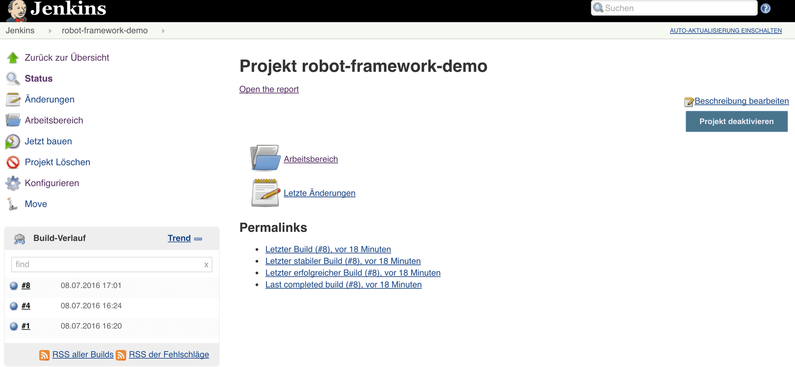Click the Konfigurieren gear icon
This screenshot has height=367, width=795.
click(13, 183)
